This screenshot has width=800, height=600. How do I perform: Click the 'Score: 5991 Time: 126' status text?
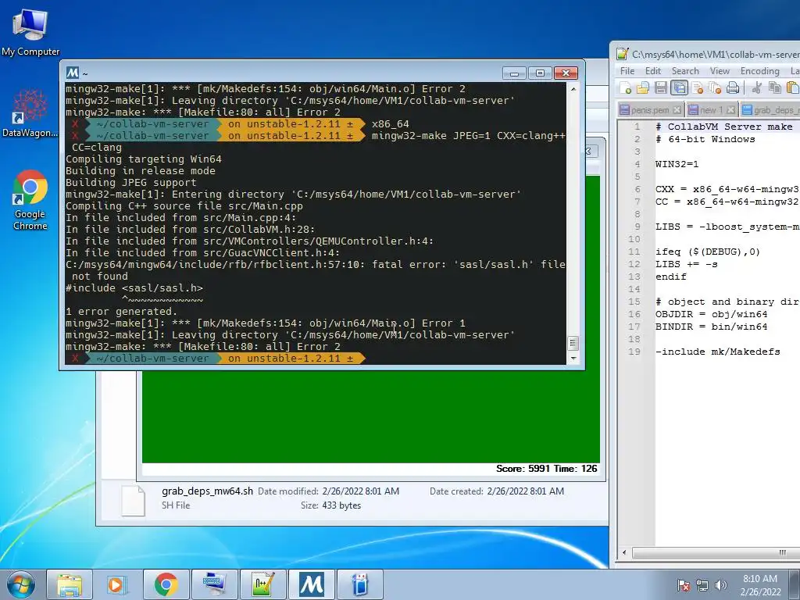point(546,469)
